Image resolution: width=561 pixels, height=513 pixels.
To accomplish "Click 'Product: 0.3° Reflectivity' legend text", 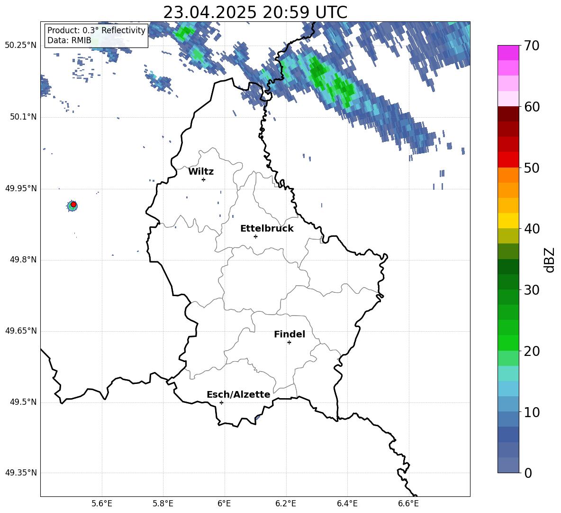I will pyautogui.click(x=96, y=30).
